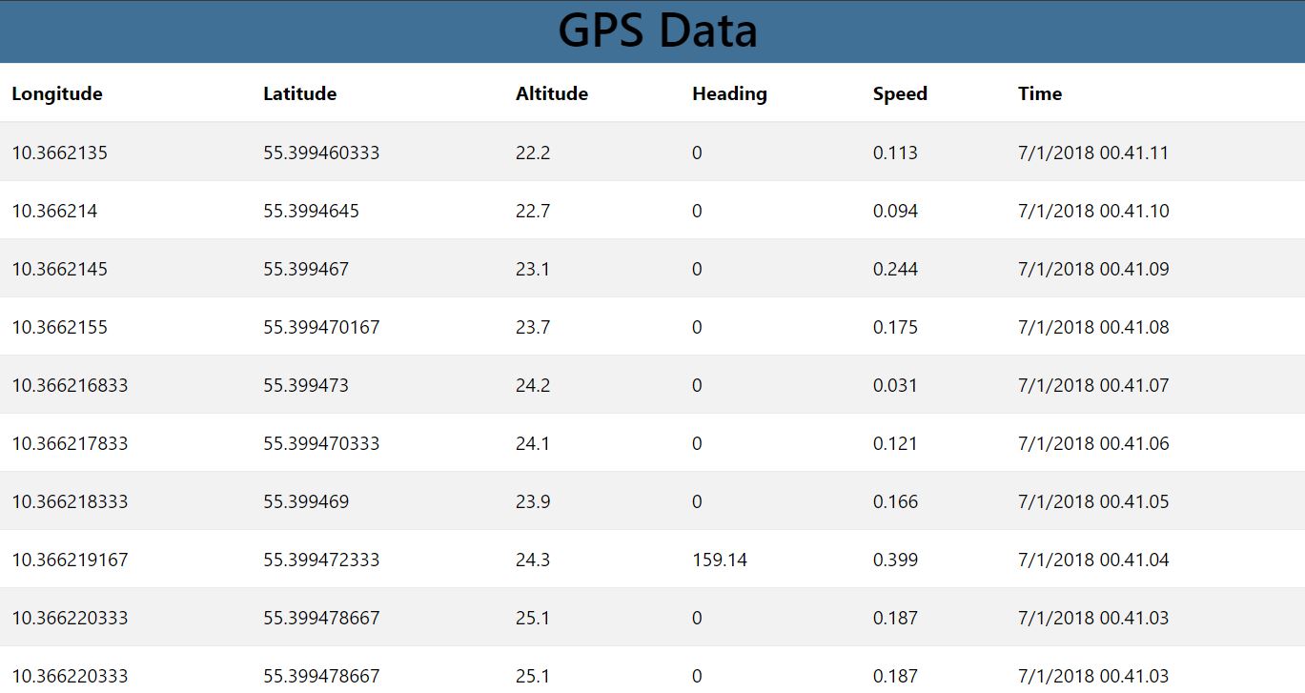Select speed value 0.175

point(895,327)
